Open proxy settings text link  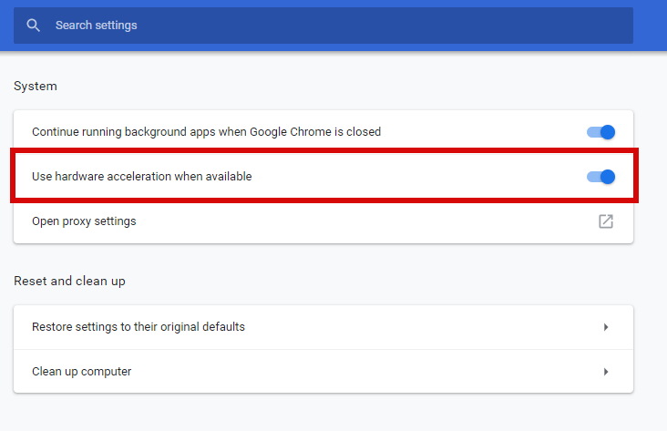tap(84, 221)
